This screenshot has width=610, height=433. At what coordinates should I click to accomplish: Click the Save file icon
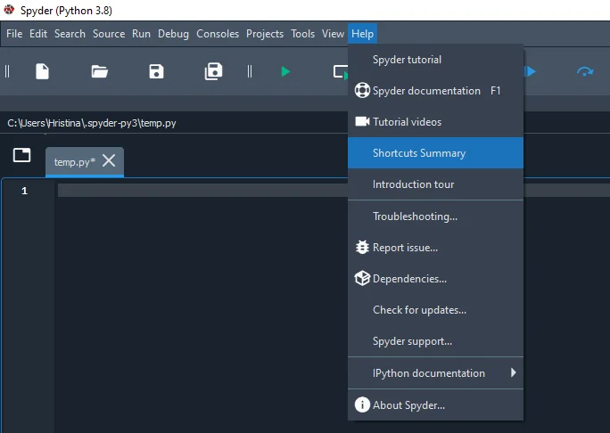tap(156, 71)
